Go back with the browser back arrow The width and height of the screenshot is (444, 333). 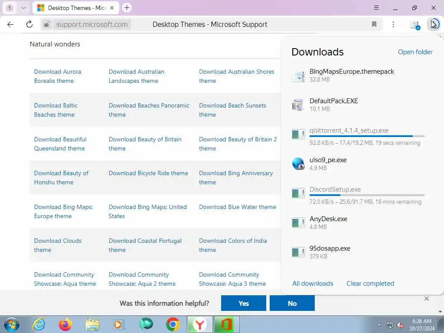tap(10, 24)
